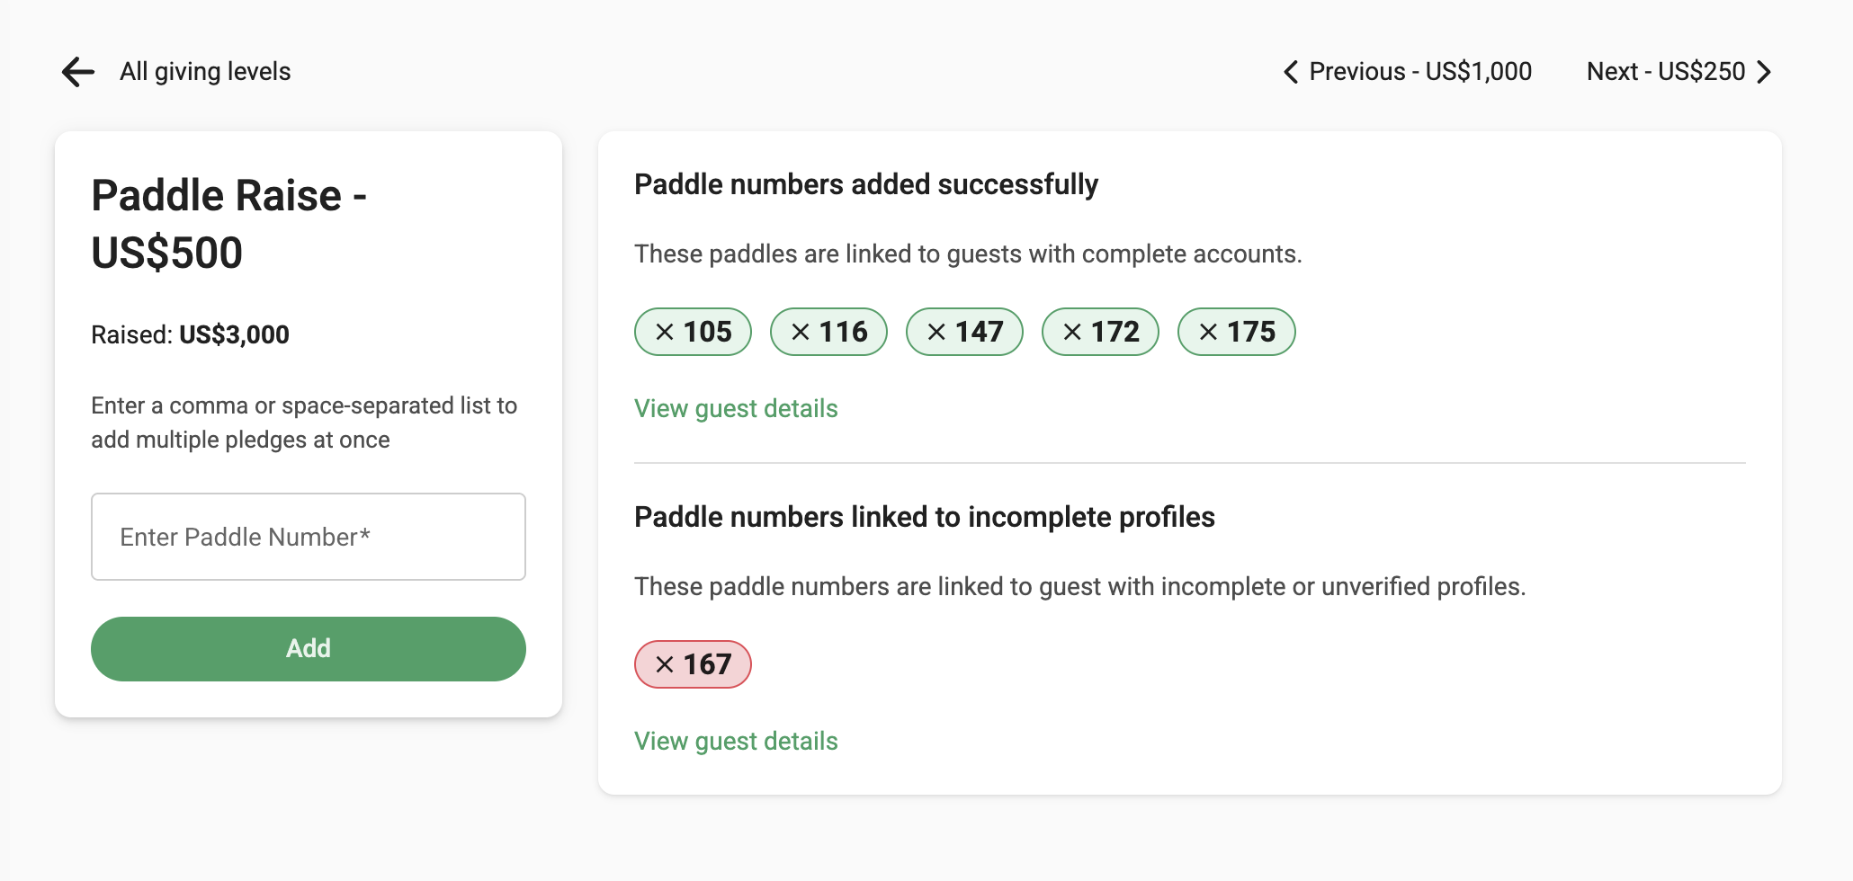The height and width of the screenshot is (881, 1853).
Task: Remove paddle 147 with its X icon
Action: [x=936, y=333]
